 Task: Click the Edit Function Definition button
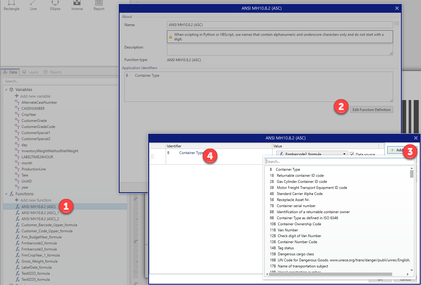point(372,110)
